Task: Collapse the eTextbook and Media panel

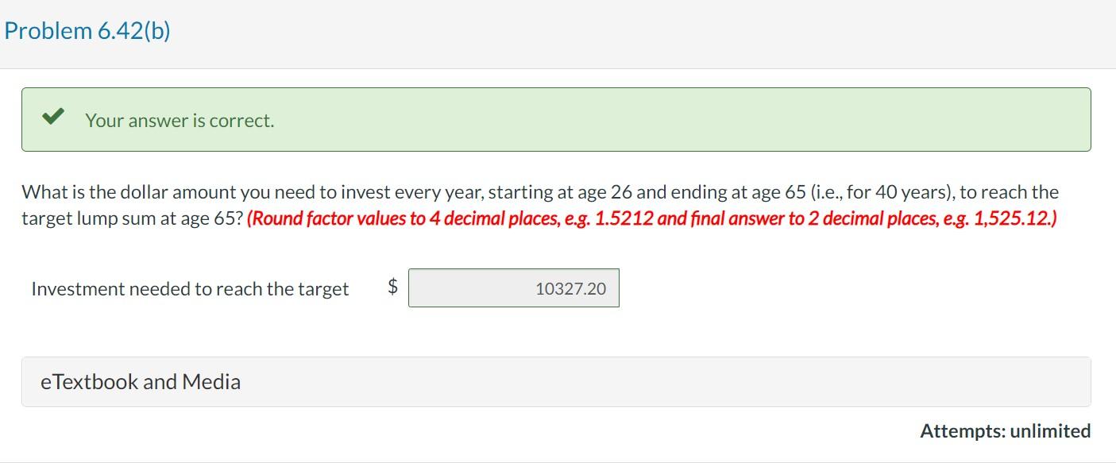Action: 140,381
